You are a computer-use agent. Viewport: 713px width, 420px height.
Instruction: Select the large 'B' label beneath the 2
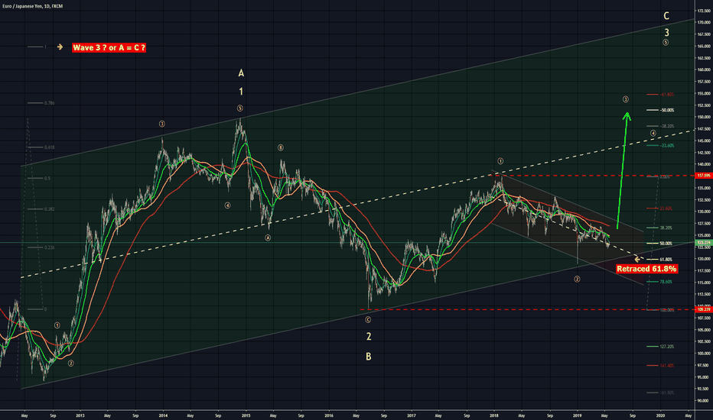click(368, 357)
